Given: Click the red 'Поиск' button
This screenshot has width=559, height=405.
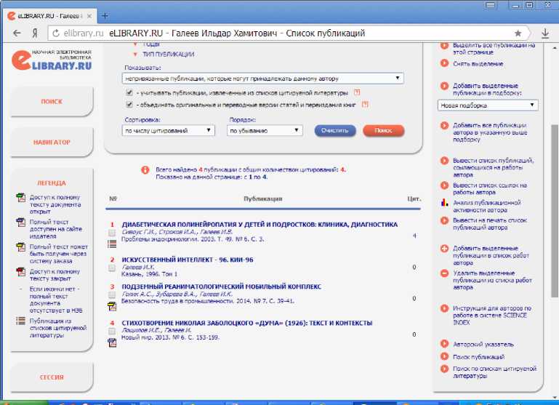Looking at the screenshot, I should (383, 130).
